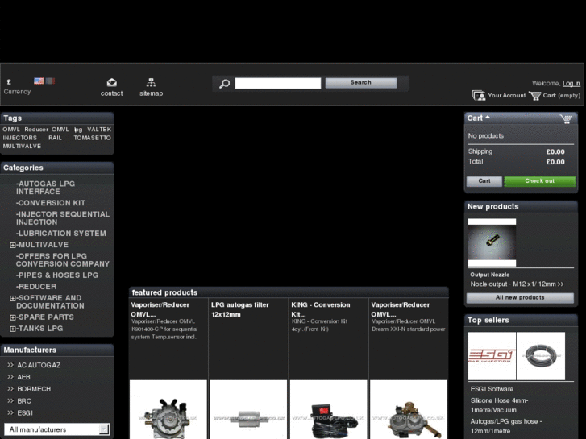Select the second language flag icon
The width and height of the screenshot is (586, 439).
pyautogui.click(x=50, y=81)
